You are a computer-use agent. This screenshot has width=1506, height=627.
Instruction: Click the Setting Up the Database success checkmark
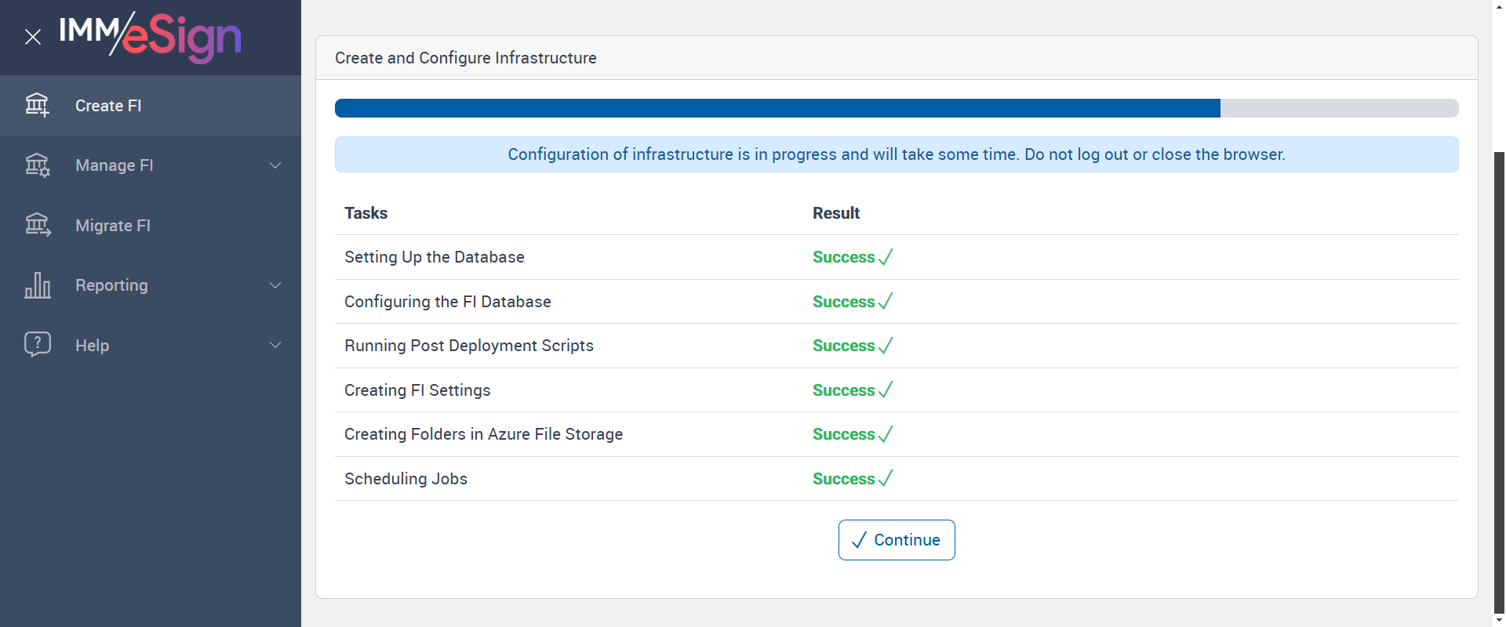click(x=886, y=257)
